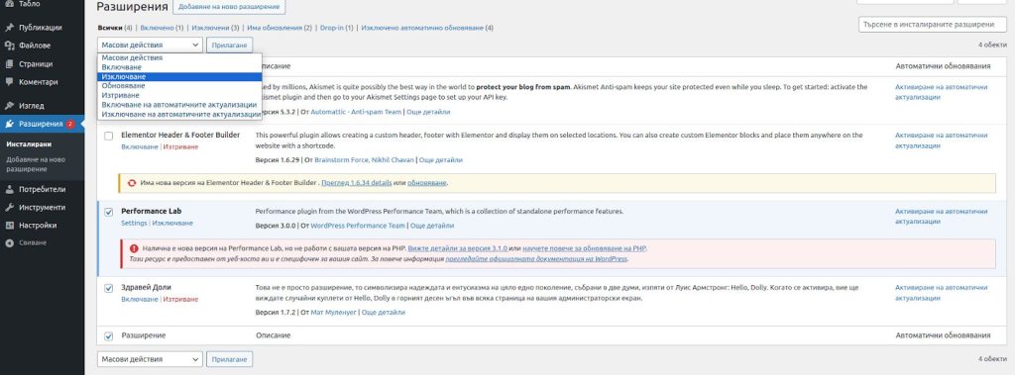Click the Страници pages icon in sidebar
Screen dimensions: 1015x375
[9, 64]
